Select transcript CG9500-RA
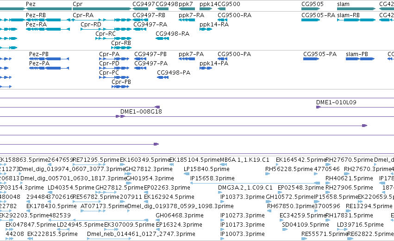Screen dimensions: 394x241 coord(222,20)
